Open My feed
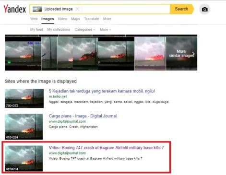 pos(36,30)
